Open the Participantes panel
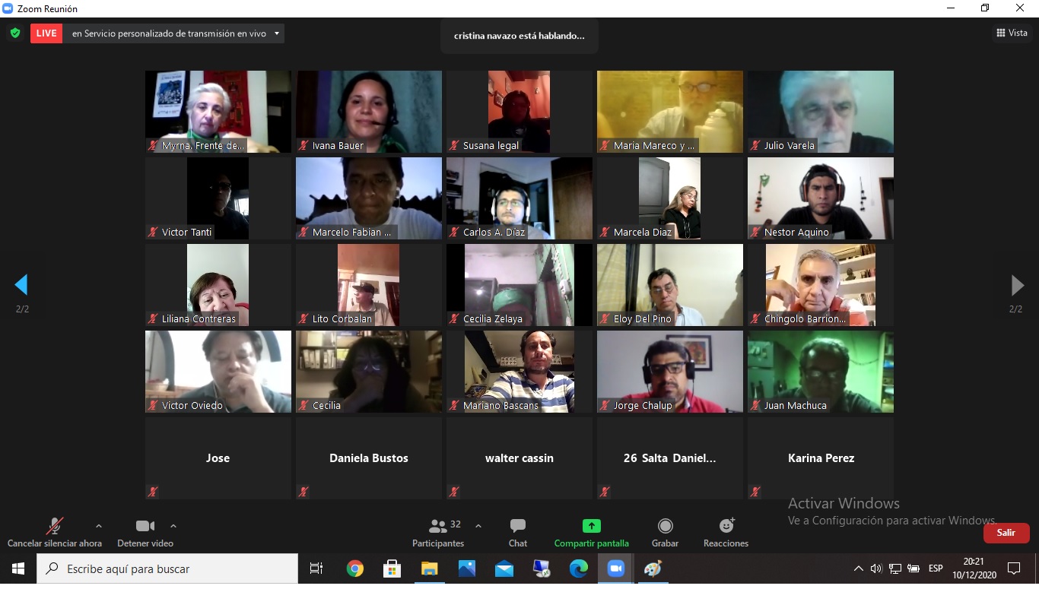This screenshot has width=1039, height=608. (438, 532)
